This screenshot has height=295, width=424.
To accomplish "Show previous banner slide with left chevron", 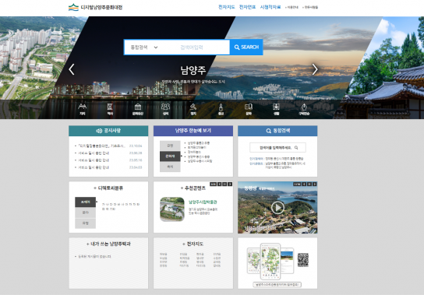I will [72, 69].
